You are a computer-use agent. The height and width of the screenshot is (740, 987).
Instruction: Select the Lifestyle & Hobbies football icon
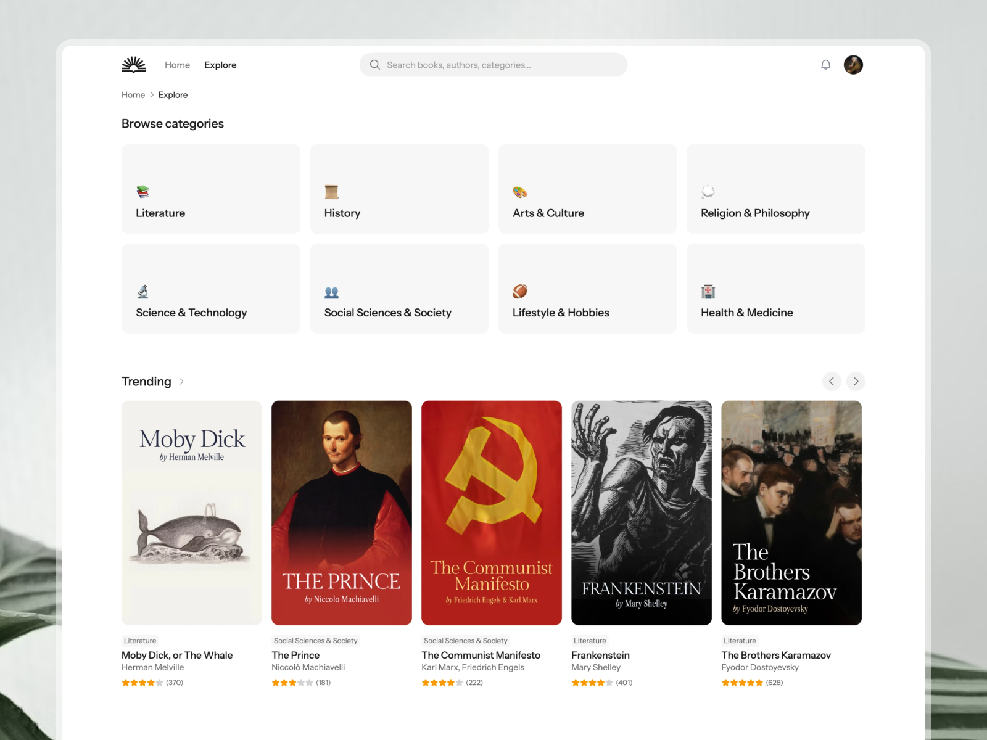tap(519, 291)
